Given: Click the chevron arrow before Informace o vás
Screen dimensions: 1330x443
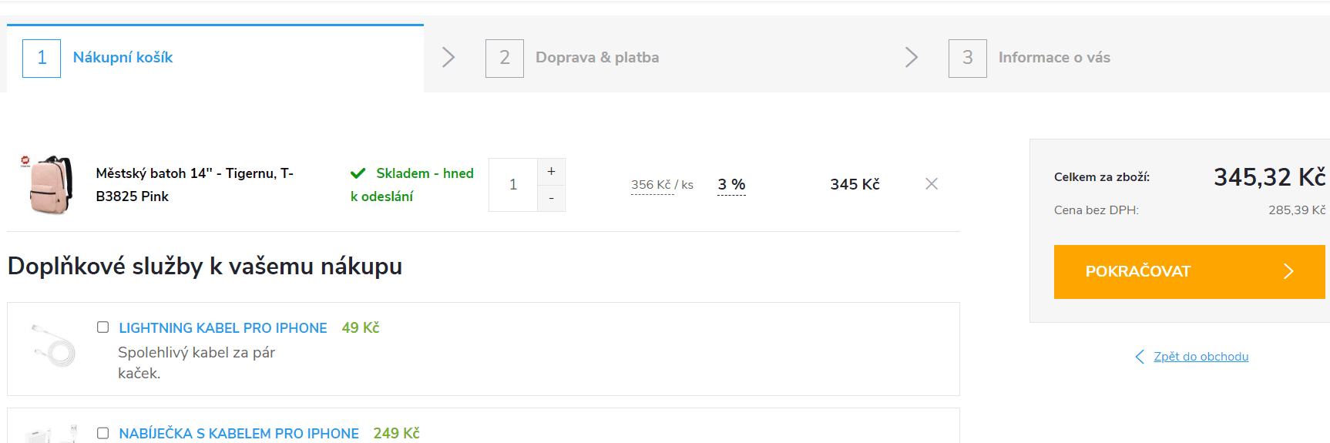Looking at the screenshot, I should point(912,57).
